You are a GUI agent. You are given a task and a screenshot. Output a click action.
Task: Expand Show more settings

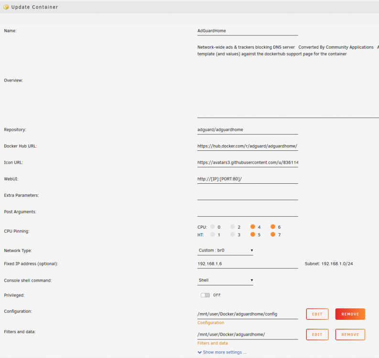(222, 352)
